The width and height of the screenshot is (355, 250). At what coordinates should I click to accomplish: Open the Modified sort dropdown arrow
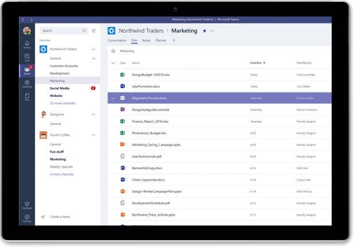[264, 62]
